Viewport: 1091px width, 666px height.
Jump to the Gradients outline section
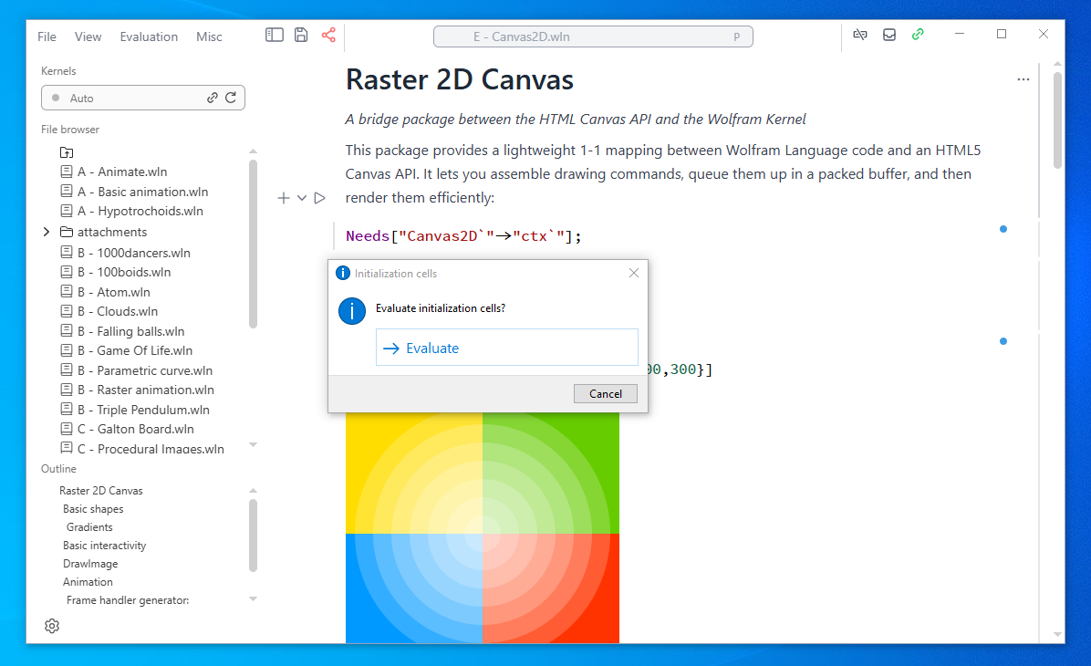(88, 526)
